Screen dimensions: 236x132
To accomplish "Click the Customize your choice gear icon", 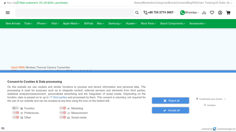I will pos(197,99).
